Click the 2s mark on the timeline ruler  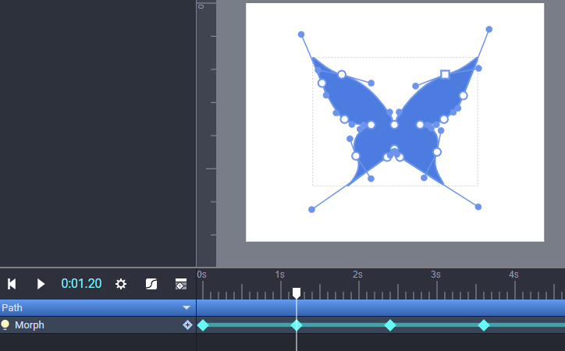pyautogui.click(x=358, y=275)
